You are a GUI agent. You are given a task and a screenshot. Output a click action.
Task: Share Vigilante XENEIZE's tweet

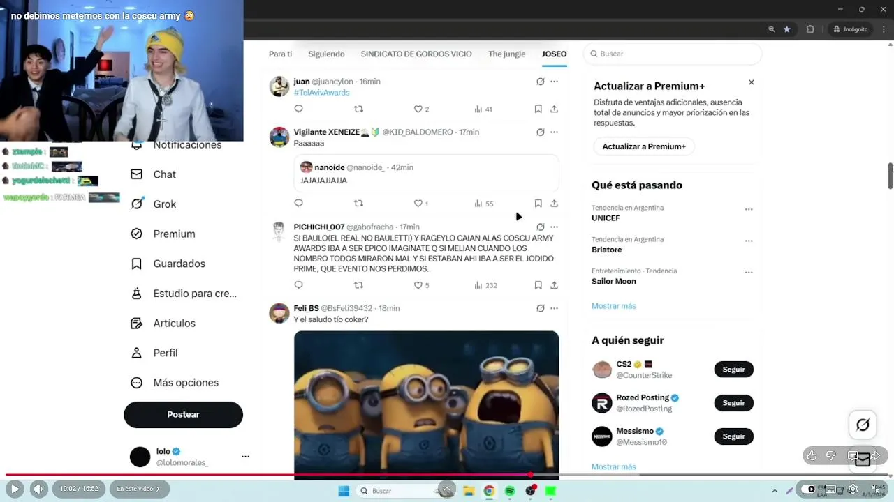[554, 204]
